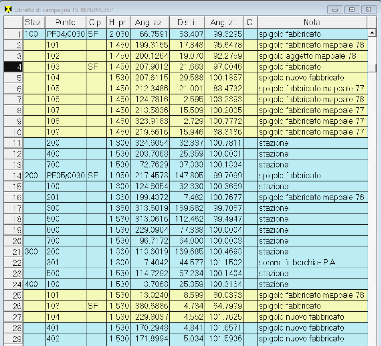Maximize the Libretto di campagna window
Screen dimensions: 381x346
[352, 10]
